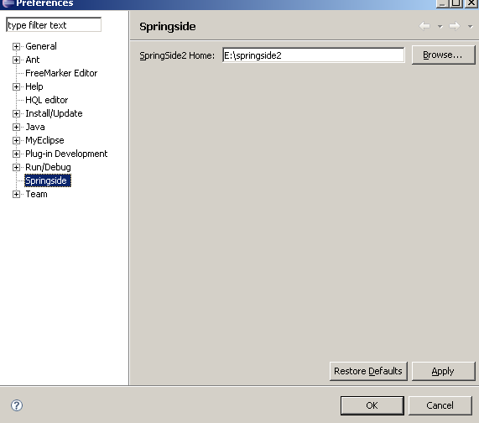Expand the MyEclipse tree node
The image size is (479, 423).
(16, 141)
